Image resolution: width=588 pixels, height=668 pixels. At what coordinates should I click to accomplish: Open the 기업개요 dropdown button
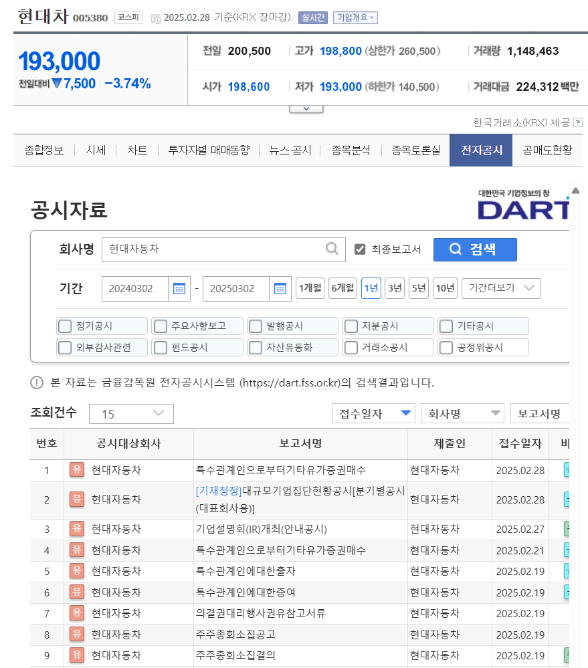355,17
